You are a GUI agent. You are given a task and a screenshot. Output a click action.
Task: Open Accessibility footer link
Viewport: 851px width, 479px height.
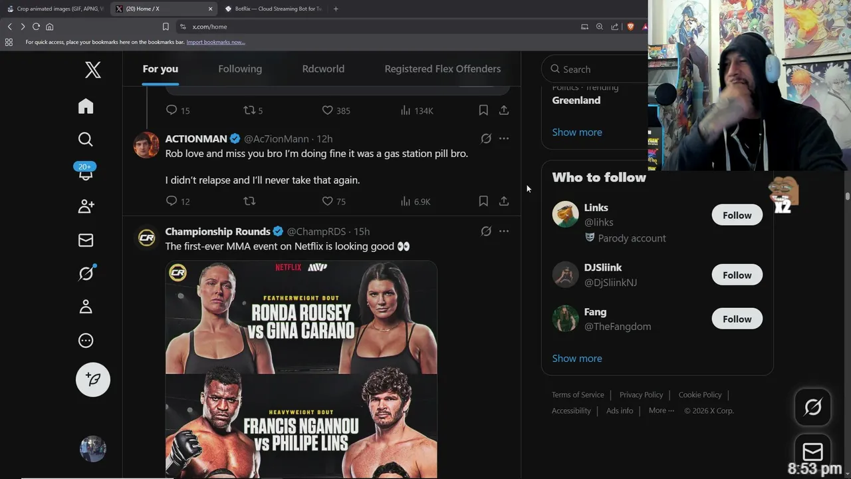(x=571, y=410)
